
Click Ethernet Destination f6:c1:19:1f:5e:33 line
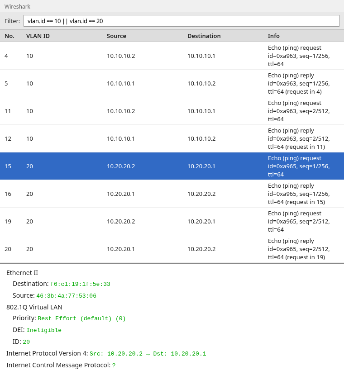pyautogui.click(x=62, y=284)
